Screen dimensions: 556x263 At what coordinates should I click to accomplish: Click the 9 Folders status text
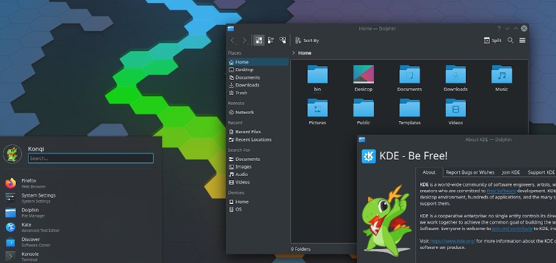coord(301,249)
